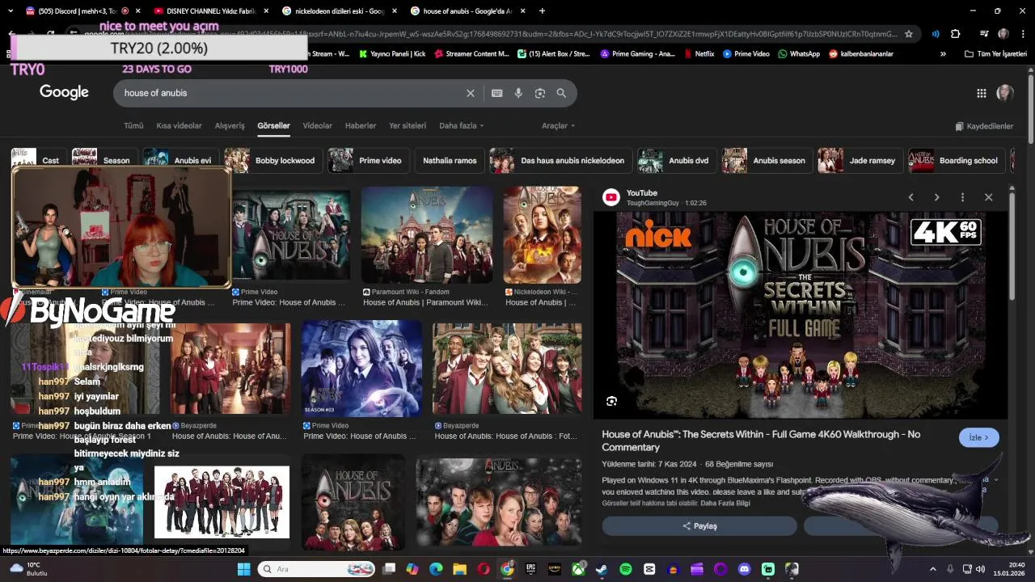Viewport: 1035px width, 582px height.
Task: Filter by Prime video chip
Action: click(368, 160)
